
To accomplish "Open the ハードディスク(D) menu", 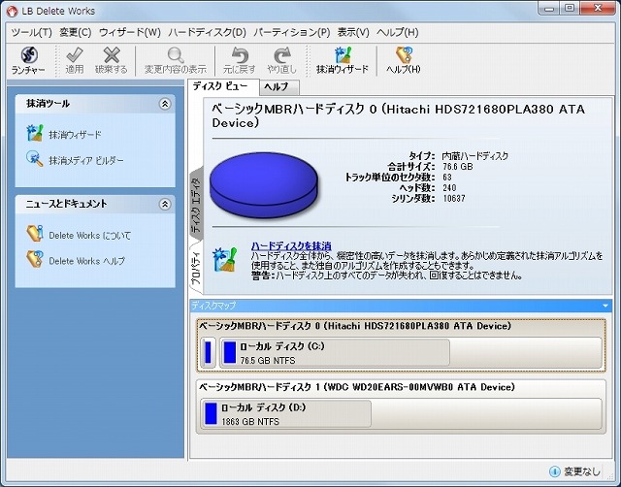I will click(x=207, y=32).
